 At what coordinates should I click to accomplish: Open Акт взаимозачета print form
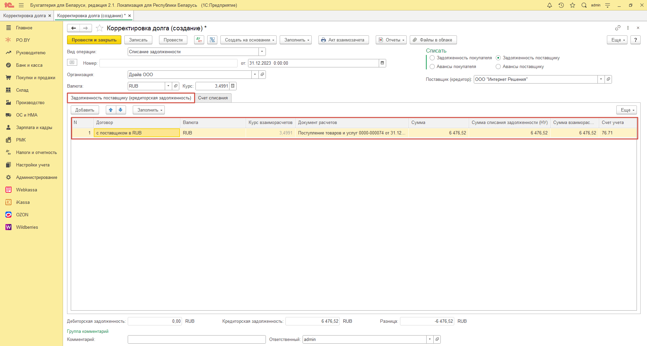click(344, 40)
